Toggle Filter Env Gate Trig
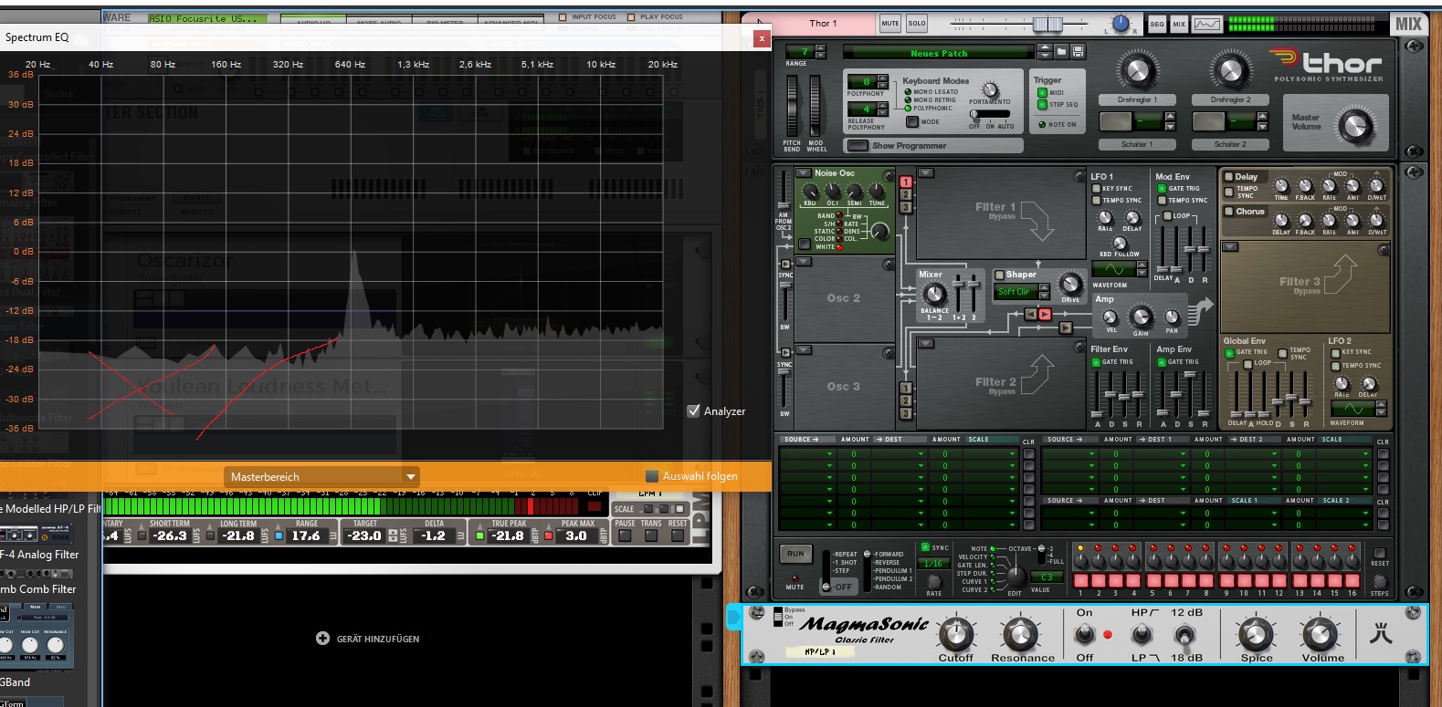 [x=1096, y=362]
